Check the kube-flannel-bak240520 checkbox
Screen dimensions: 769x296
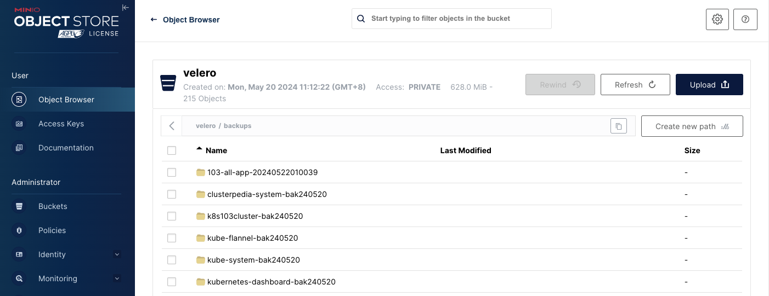pyautogui.click(x=172, y=238)
